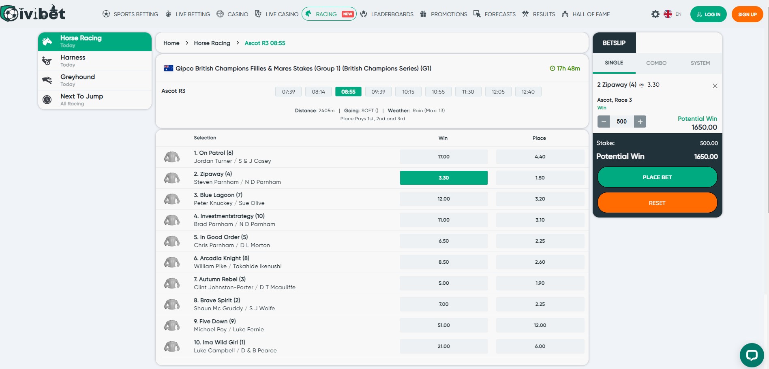Decrease stake with minus button
Viewport: 769px width, 369px height.
604,122
